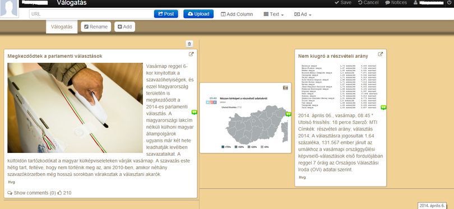The width and height of the screenshot is (454, 209).
Task: Click the Upload button
Action: pyautogui.click(x=198, y=14)
